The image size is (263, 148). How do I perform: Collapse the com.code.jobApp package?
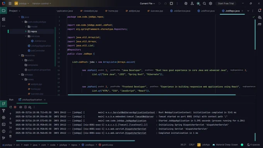23,22
